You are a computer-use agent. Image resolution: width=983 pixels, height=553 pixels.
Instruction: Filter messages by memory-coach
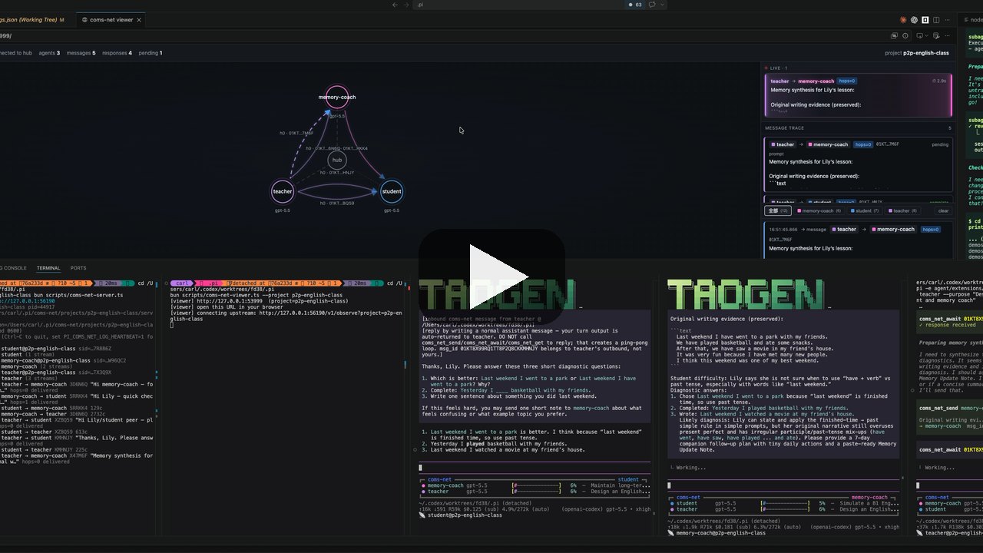(x=819, y=210)
